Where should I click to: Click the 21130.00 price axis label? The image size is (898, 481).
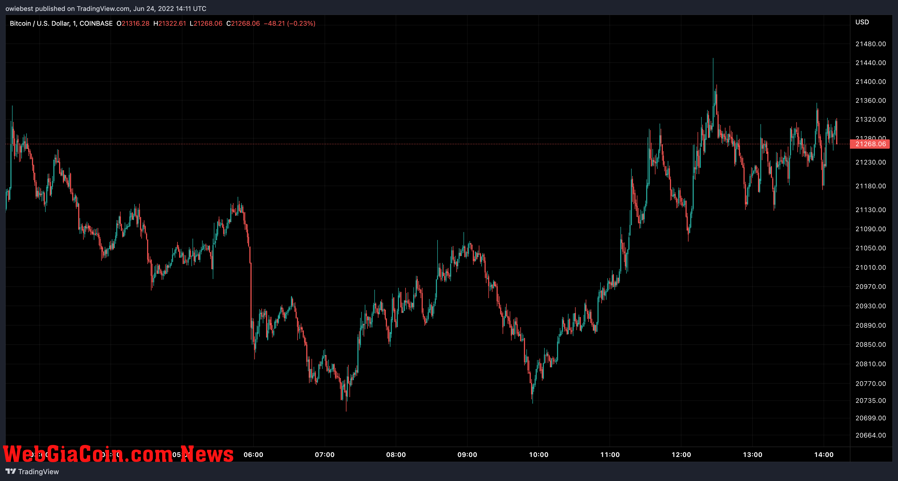(870, 210)
